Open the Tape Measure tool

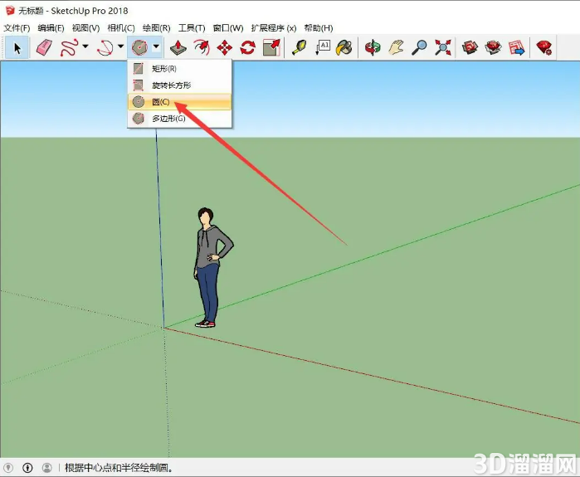point(299,48)
